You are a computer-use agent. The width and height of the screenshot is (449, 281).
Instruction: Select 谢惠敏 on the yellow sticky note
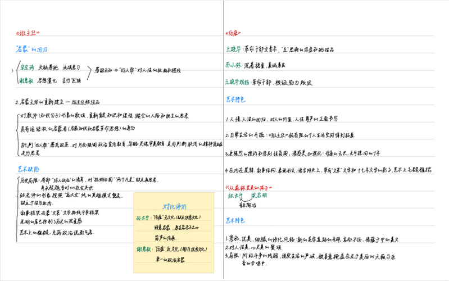tap(144, 250)
